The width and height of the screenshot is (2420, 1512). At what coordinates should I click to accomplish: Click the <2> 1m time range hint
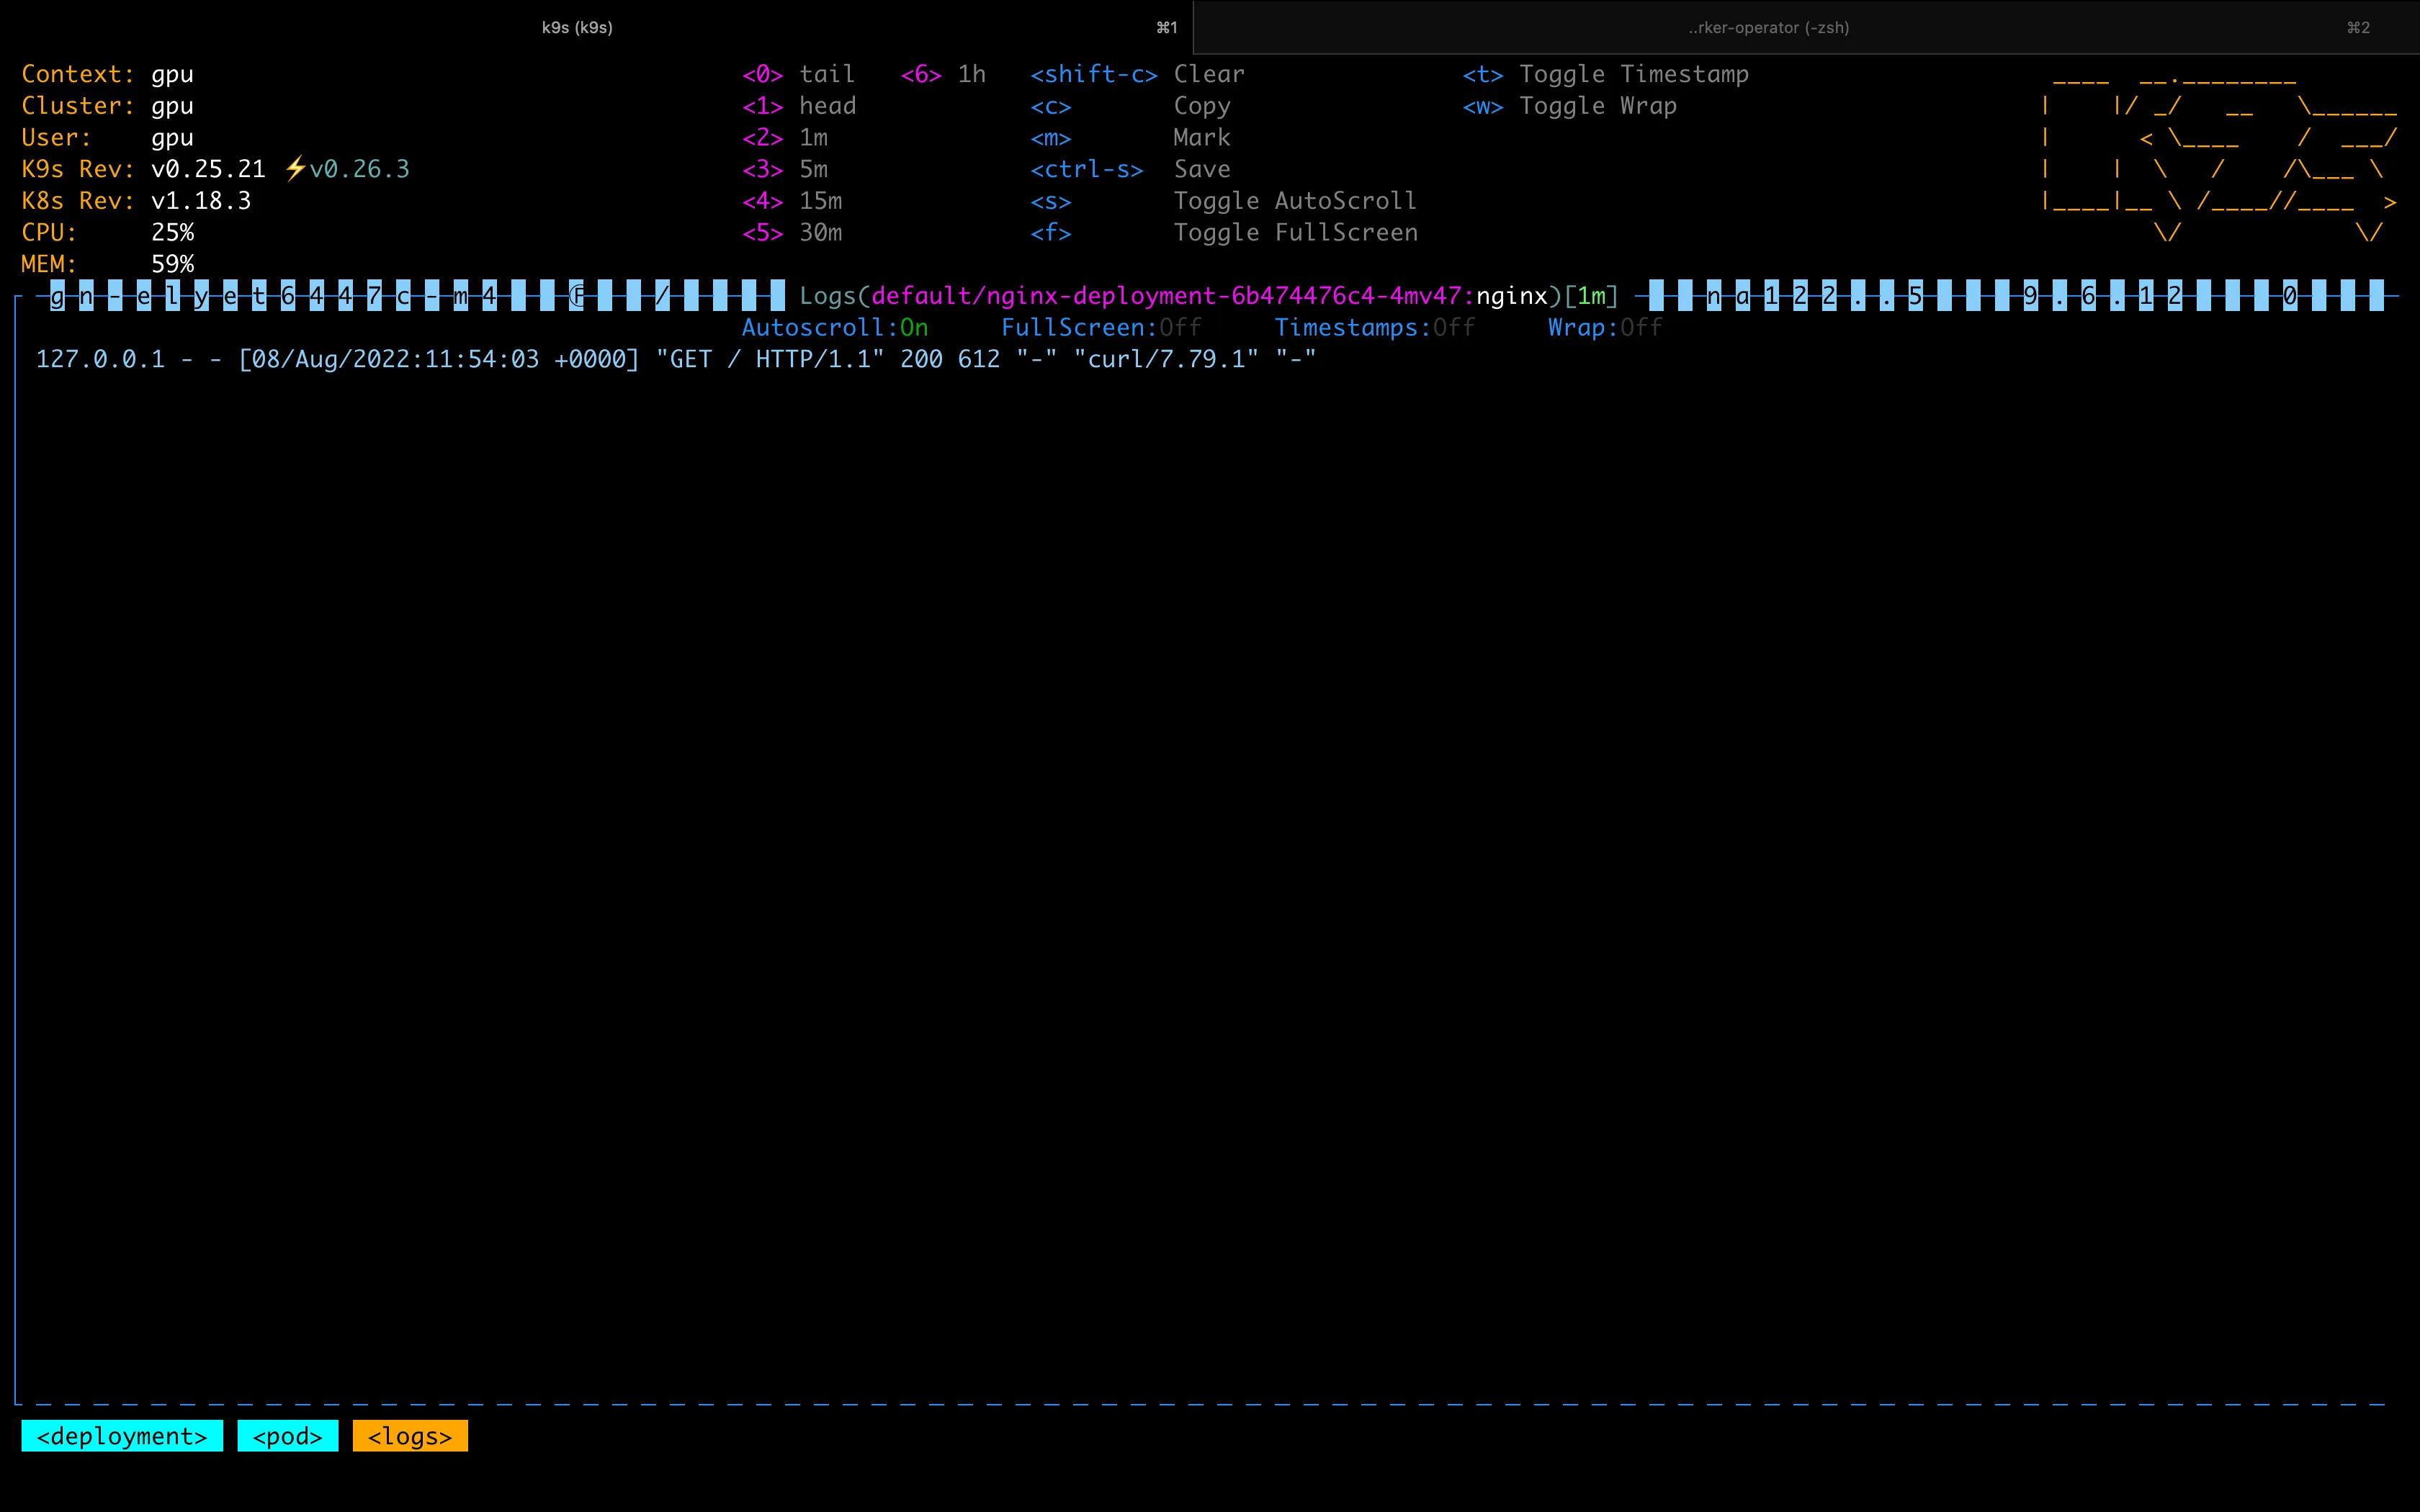pyautogui.click(x=785, y=137)
